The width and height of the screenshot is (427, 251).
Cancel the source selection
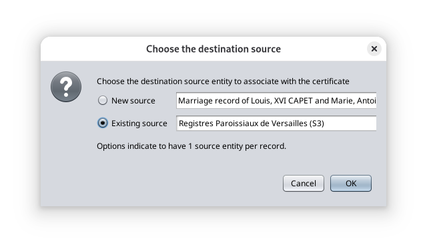(304, 184)
